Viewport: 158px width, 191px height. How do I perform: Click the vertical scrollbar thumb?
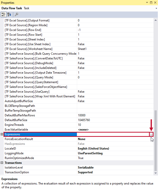pos(156,141)
